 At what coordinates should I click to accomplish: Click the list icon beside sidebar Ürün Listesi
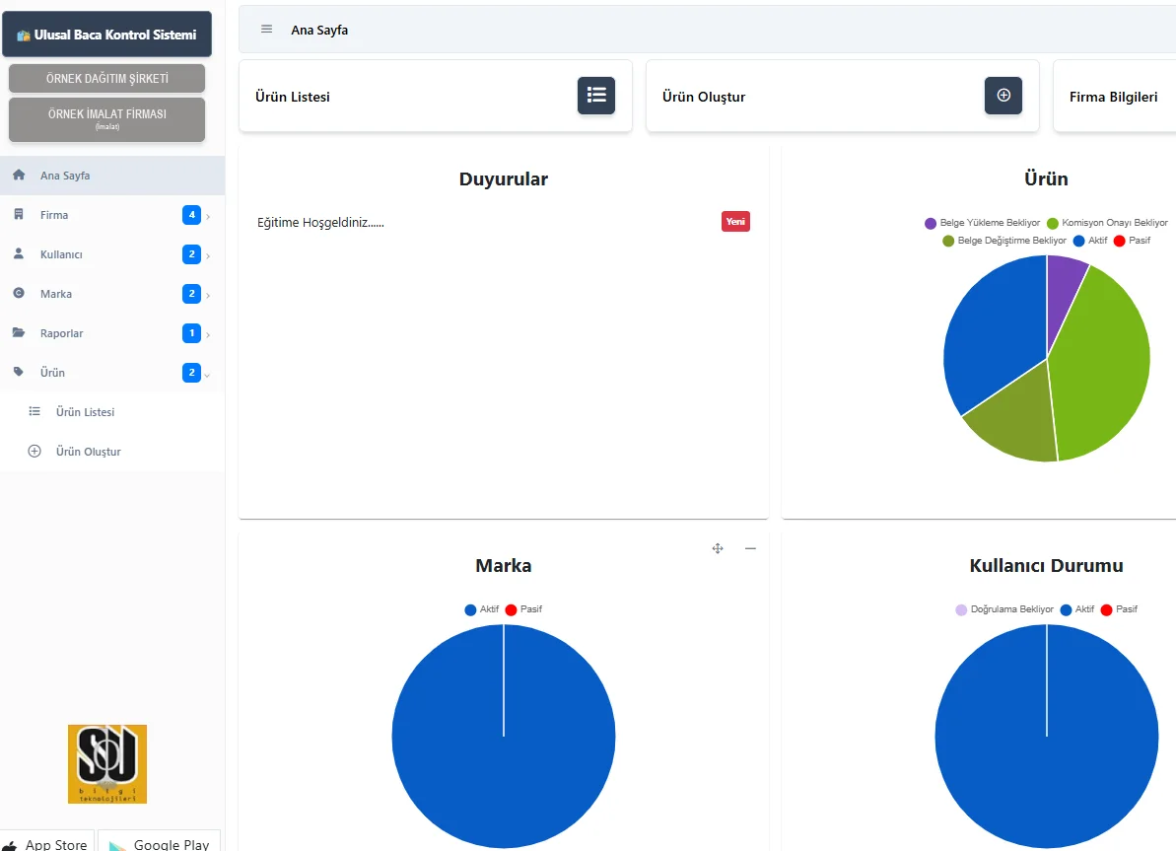[x=35, y=411]
